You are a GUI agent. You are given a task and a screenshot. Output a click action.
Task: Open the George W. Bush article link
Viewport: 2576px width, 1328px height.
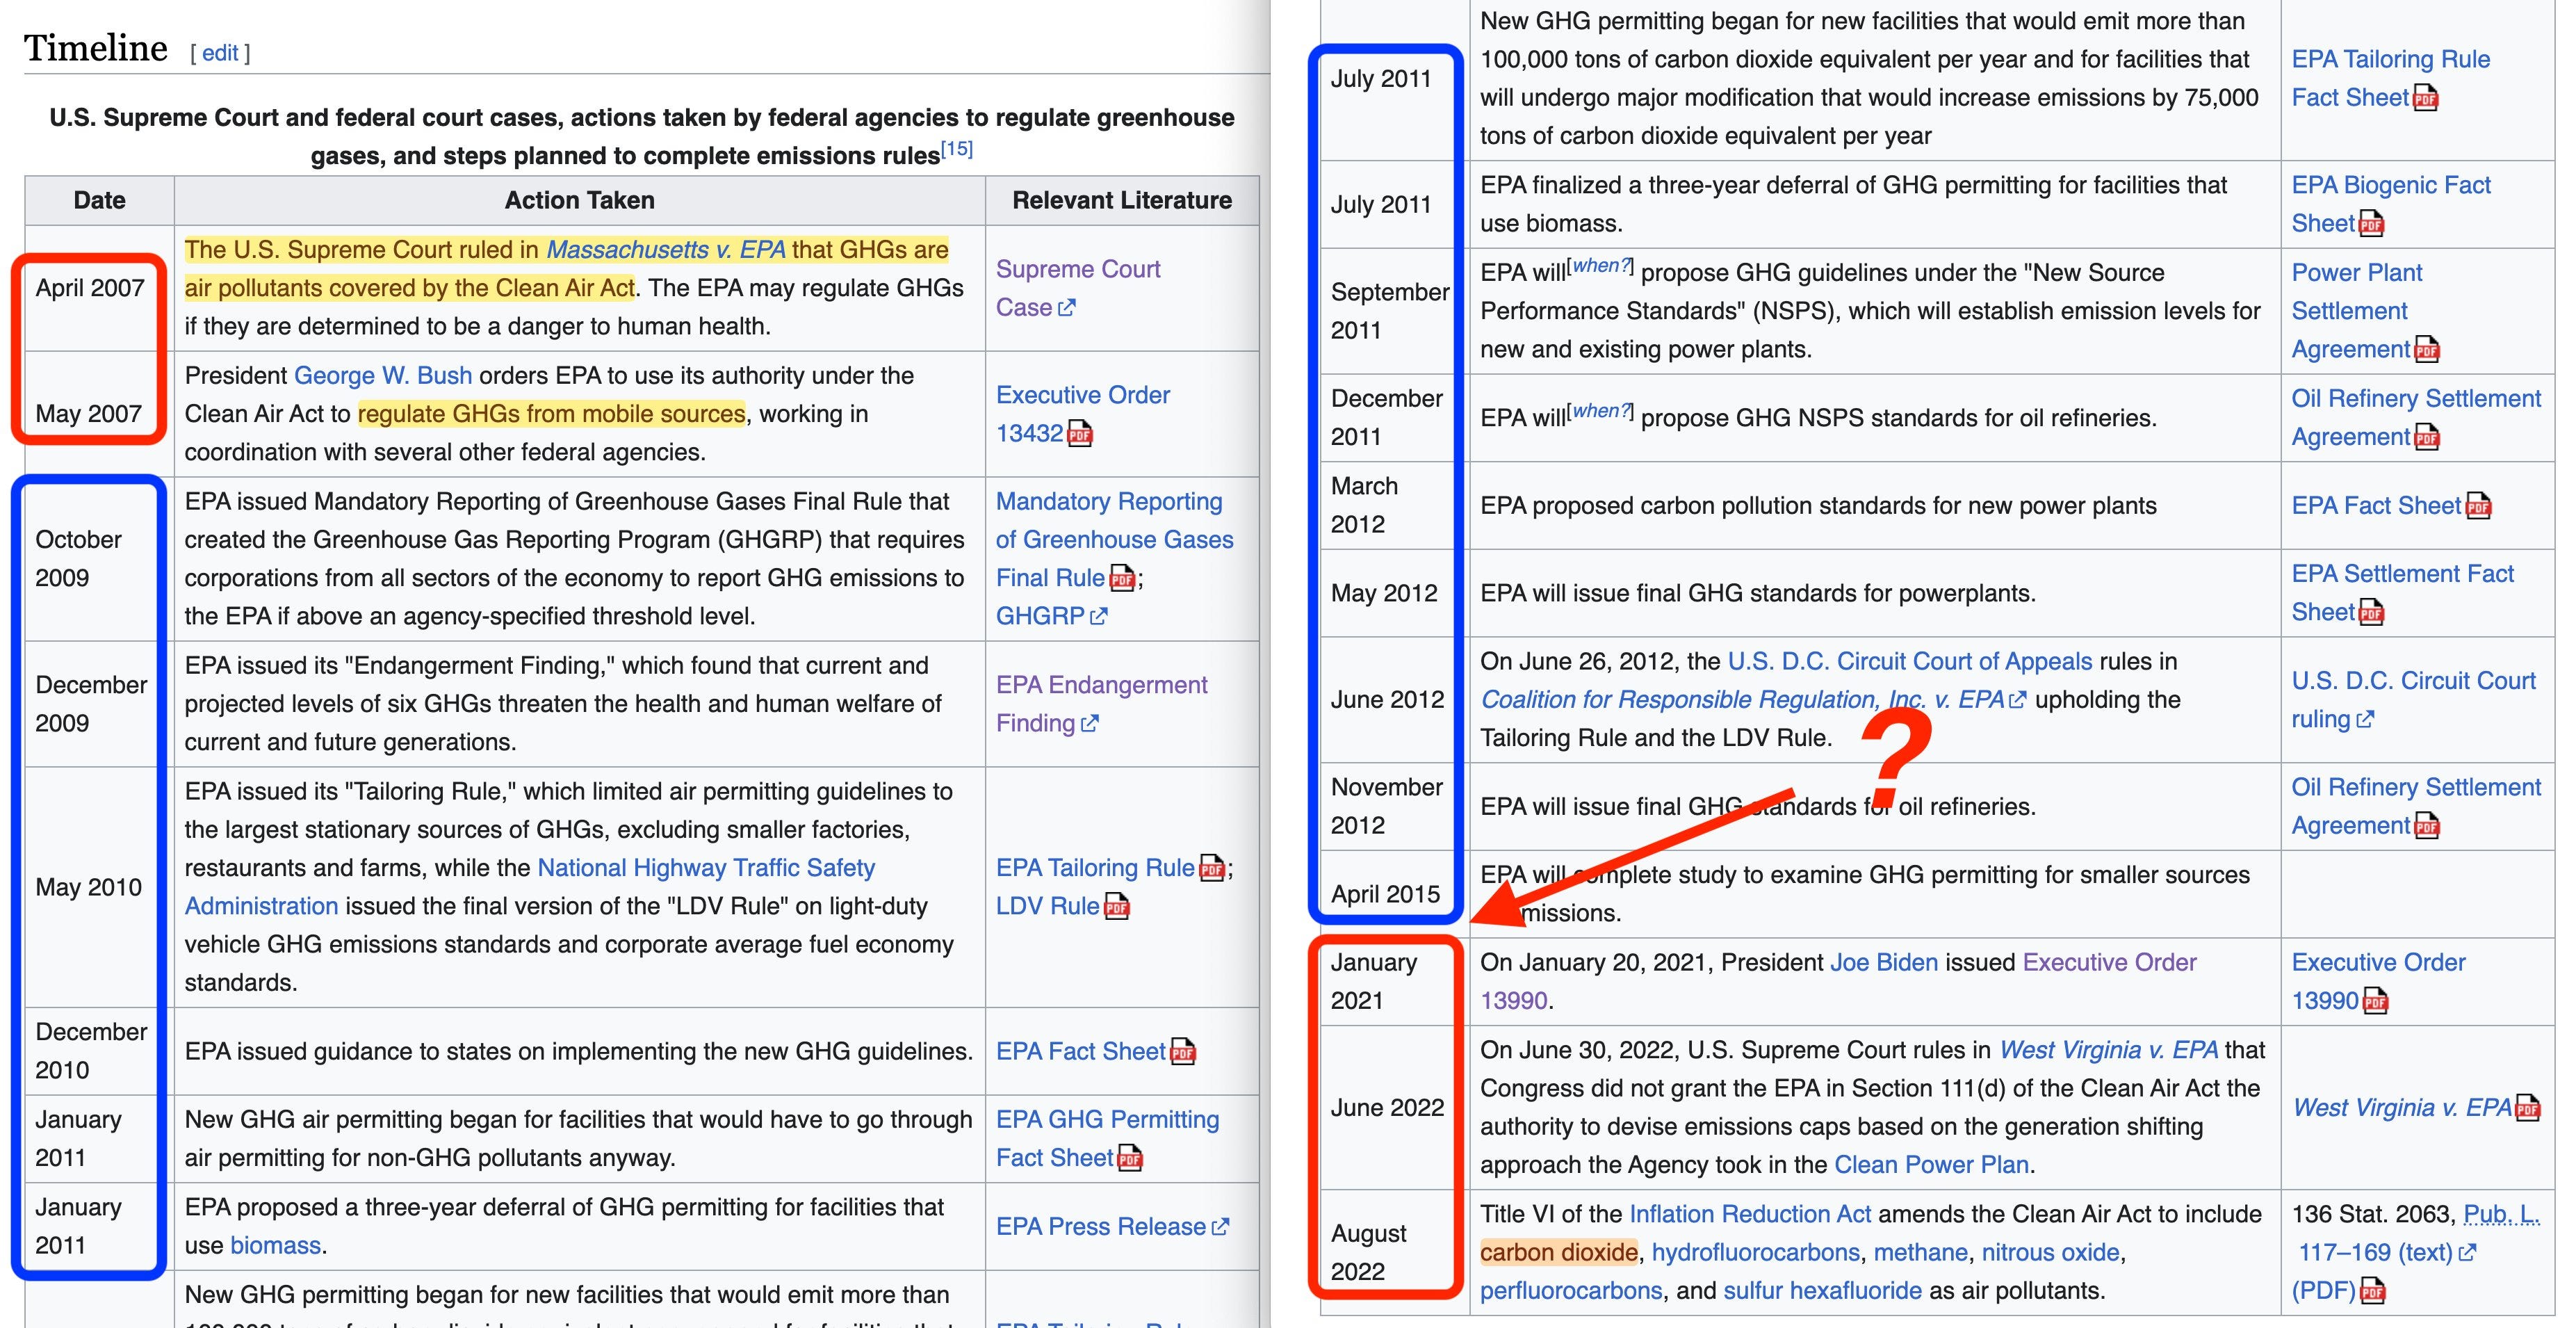click(x=383, y=376)
